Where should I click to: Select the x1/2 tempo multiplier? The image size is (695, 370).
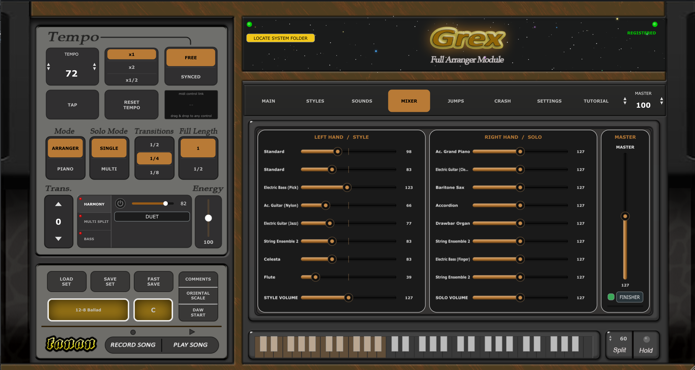(x=132, y=80)
